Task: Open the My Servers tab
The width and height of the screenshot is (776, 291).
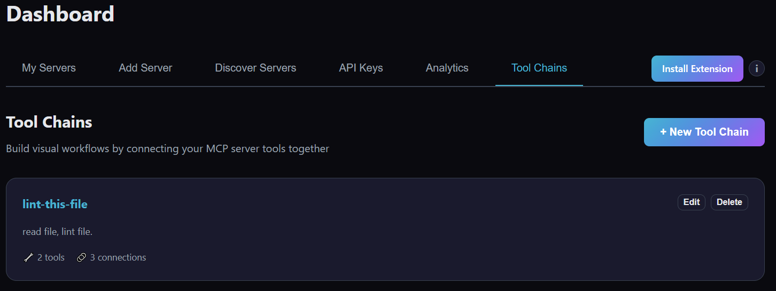Action: pos(49,68)
